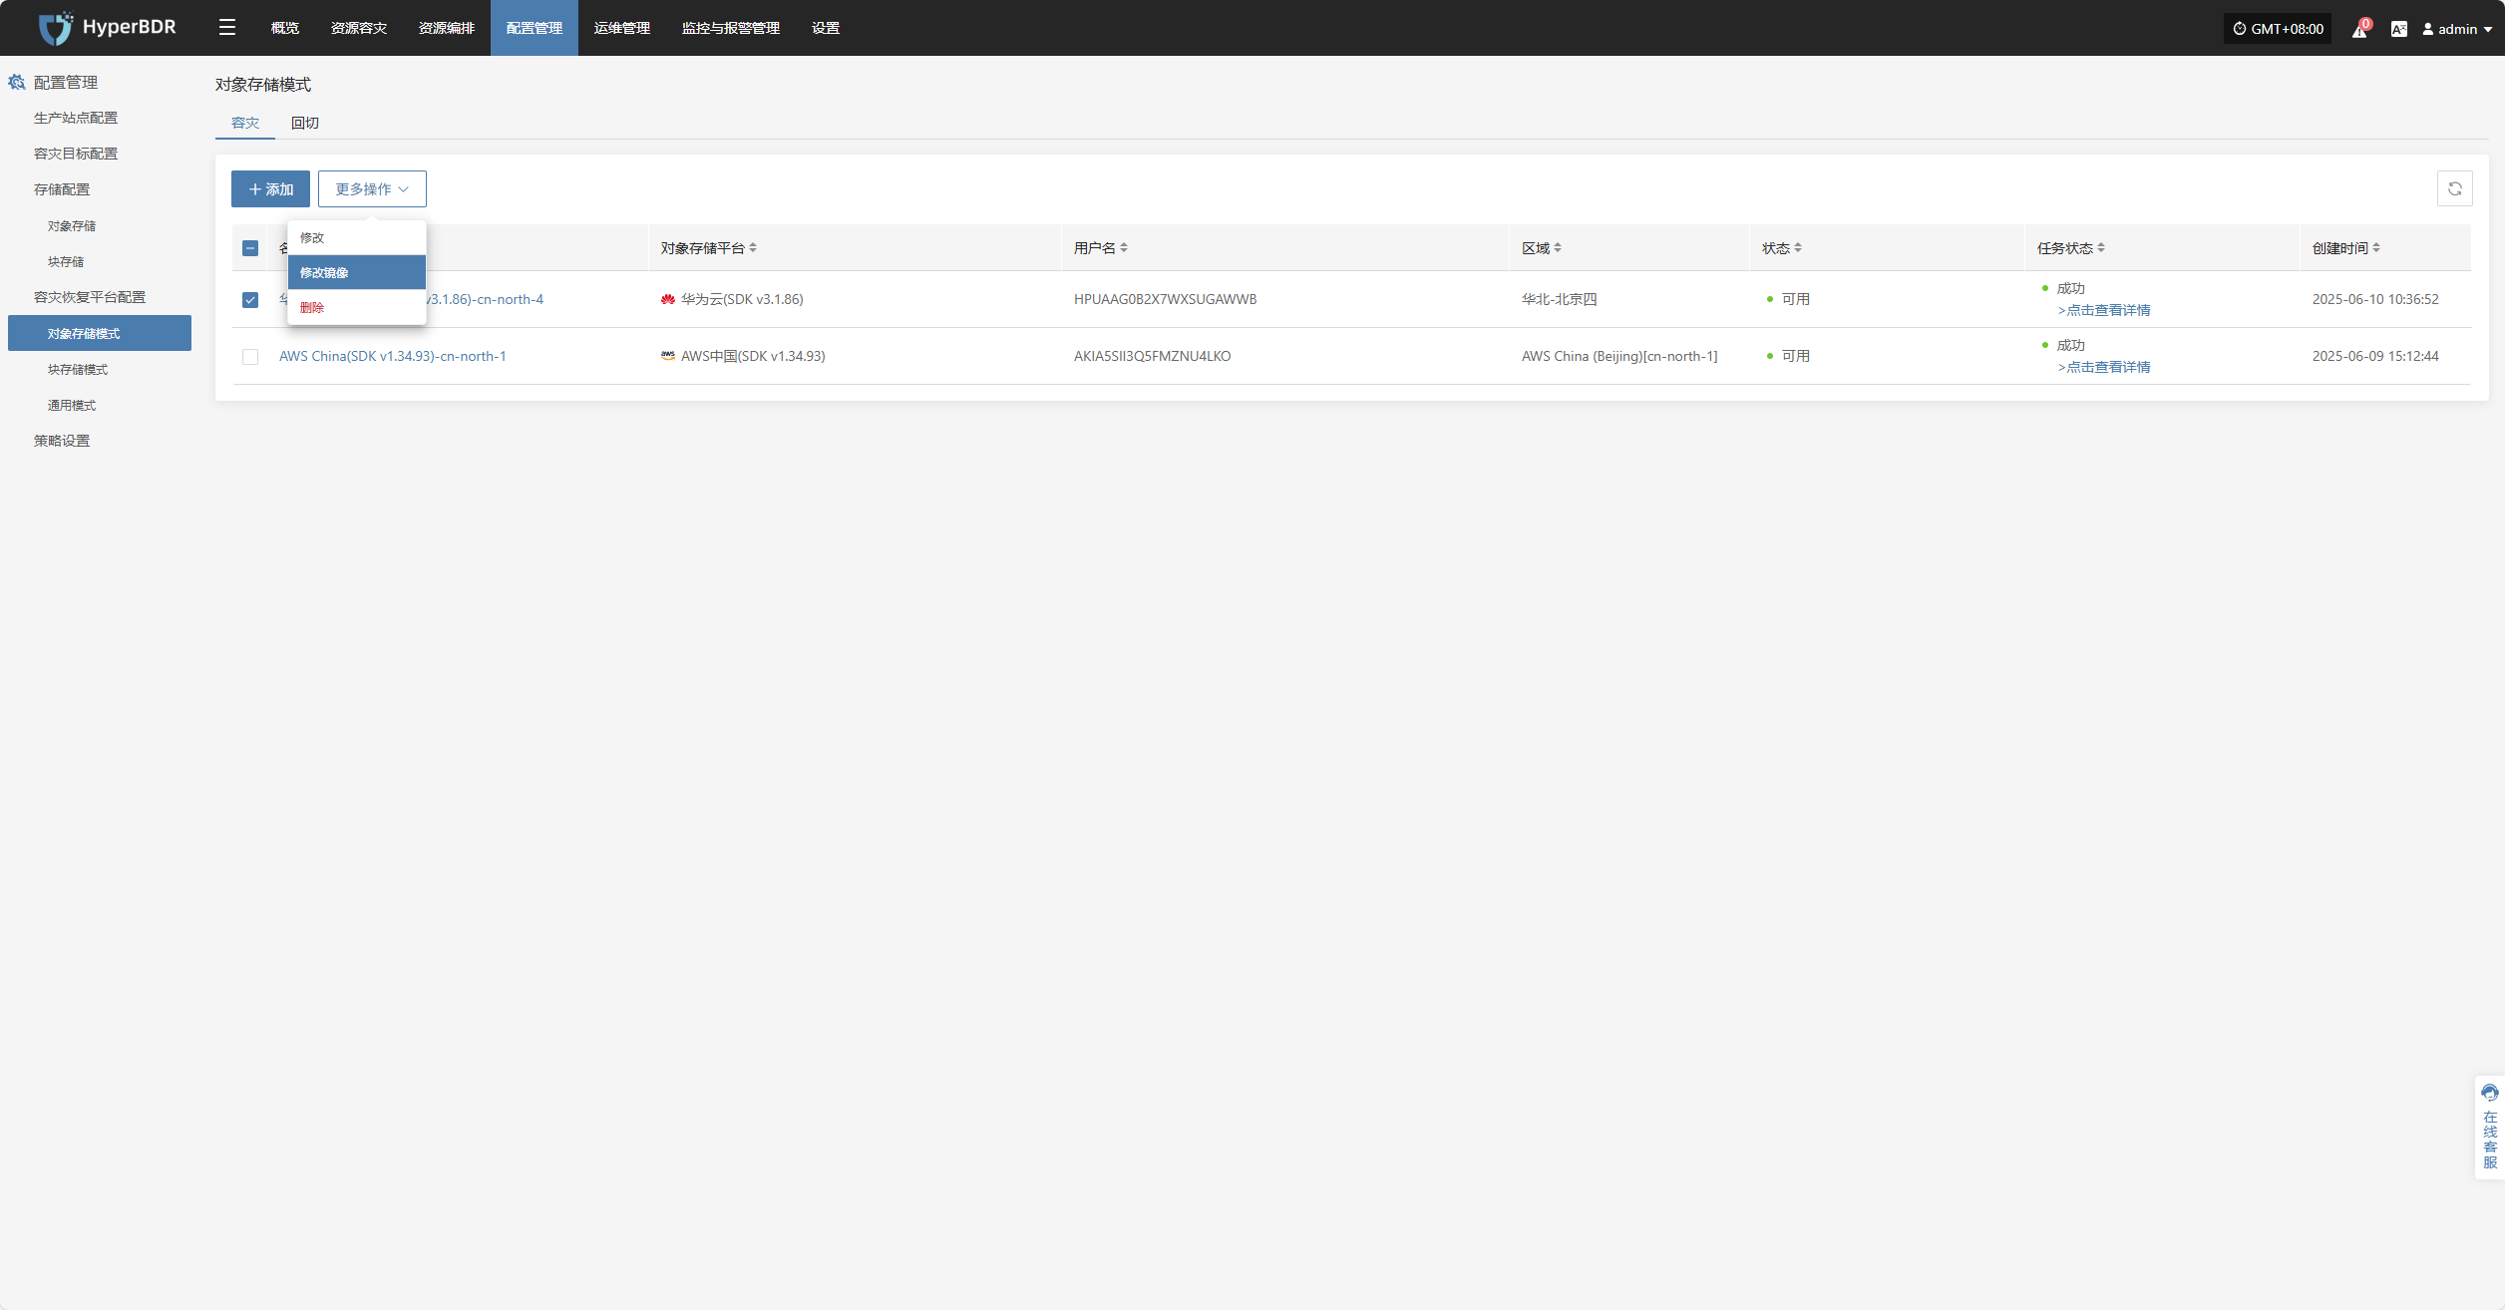Expand 存储配置 in the sidebar
This screenshot has height=1310, width=2505.
pyautogui.click(x=62, y=189)
